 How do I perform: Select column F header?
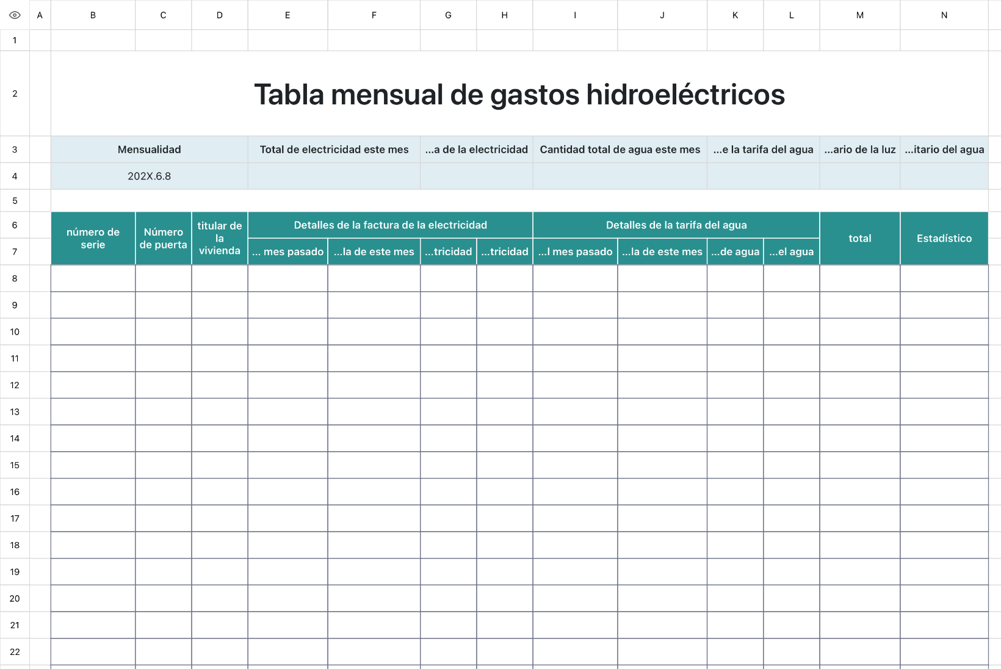374,15
